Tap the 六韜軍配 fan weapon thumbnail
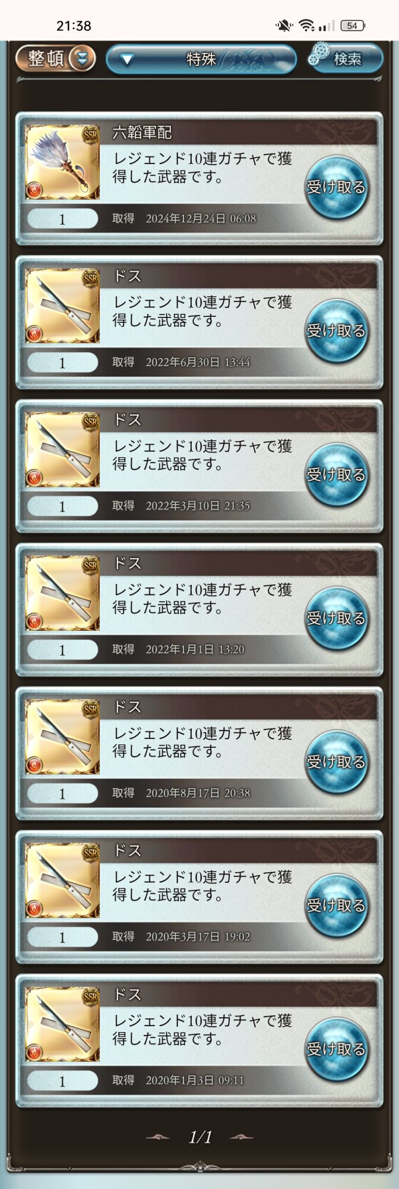 point(62,162)
